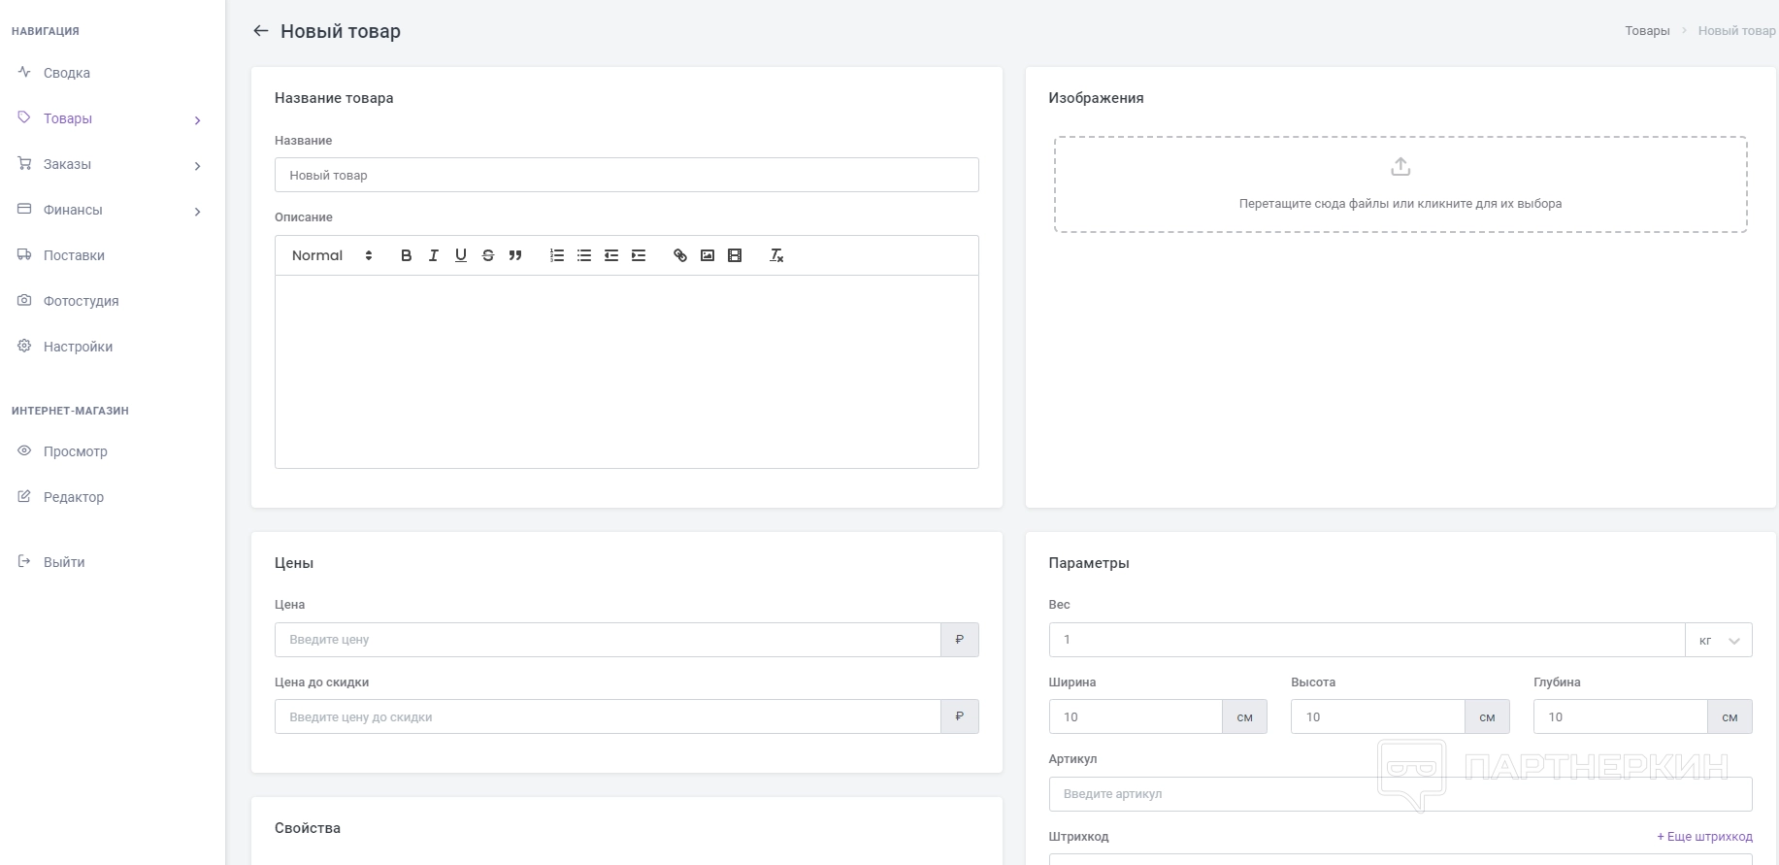Insert a bulleted list in description
The width and height of the screenshot is (1779, 865).
(583, 255)
